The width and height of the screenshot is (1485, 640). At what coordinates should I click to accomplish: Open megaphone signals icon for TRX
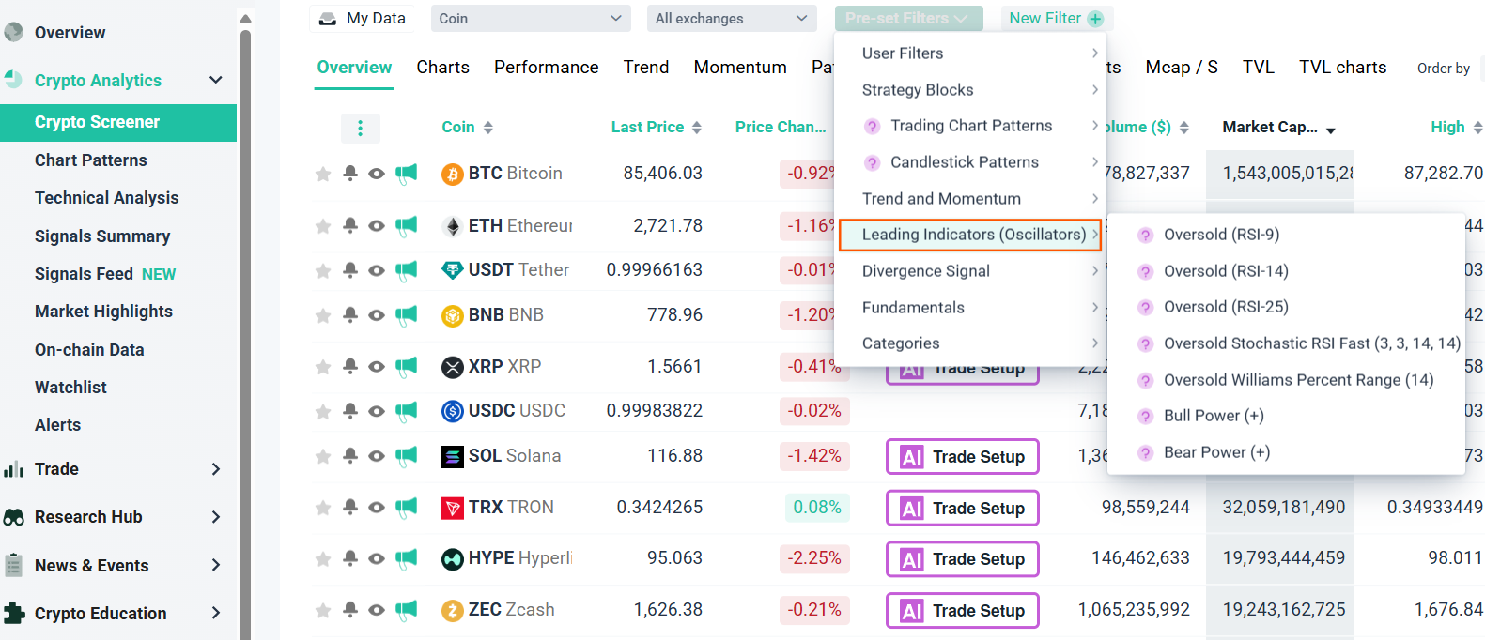tap(406, 508)
